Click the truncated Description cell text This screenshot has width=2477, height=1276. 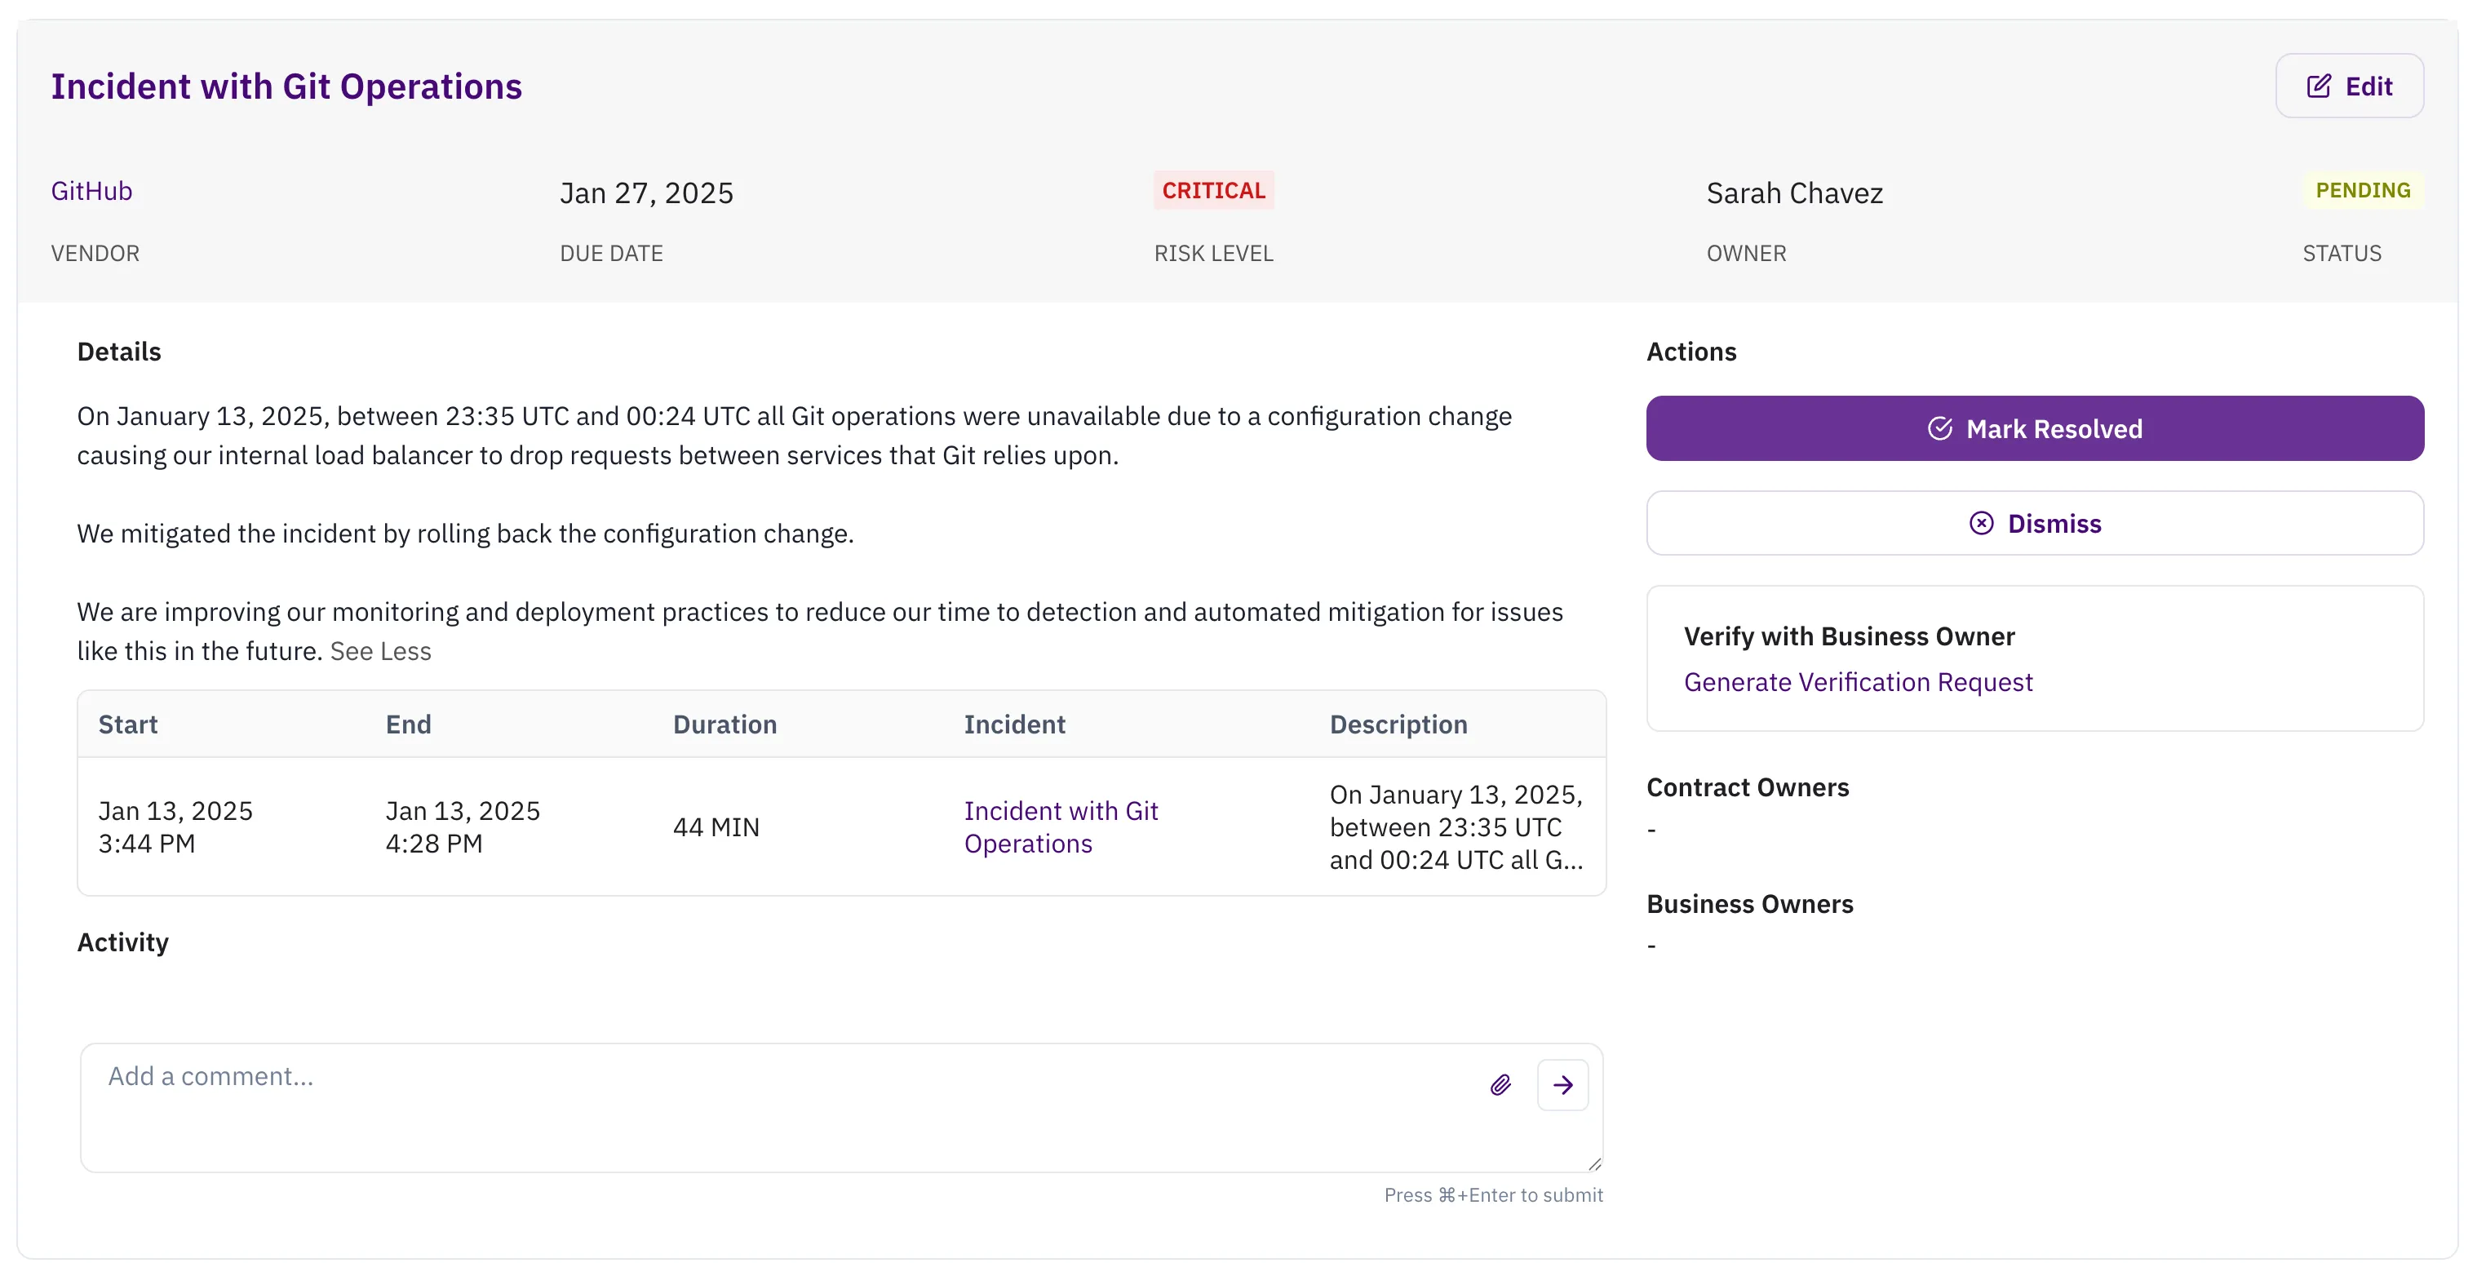pos(1456,827)
